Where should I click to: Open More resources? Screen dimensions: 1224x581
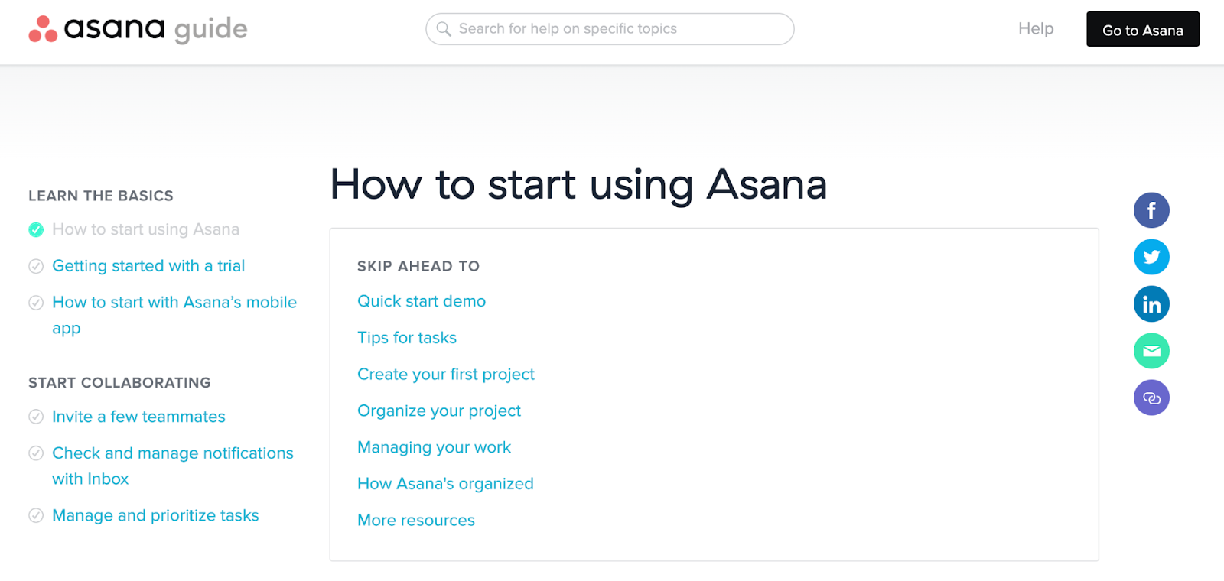point(416,520)
